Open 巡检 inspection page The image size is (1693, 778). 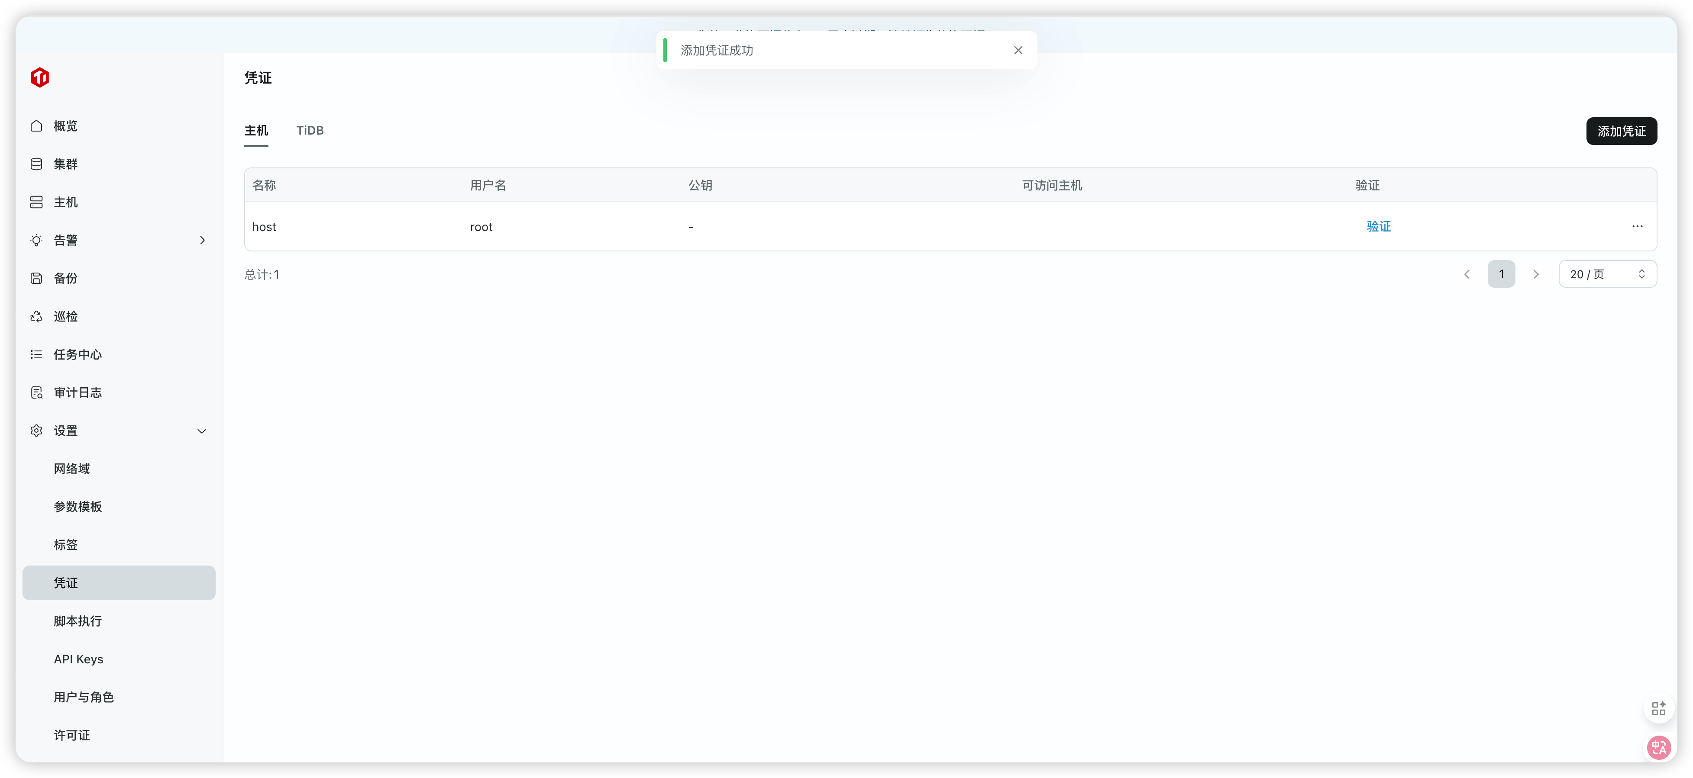[x=65, y=316]
